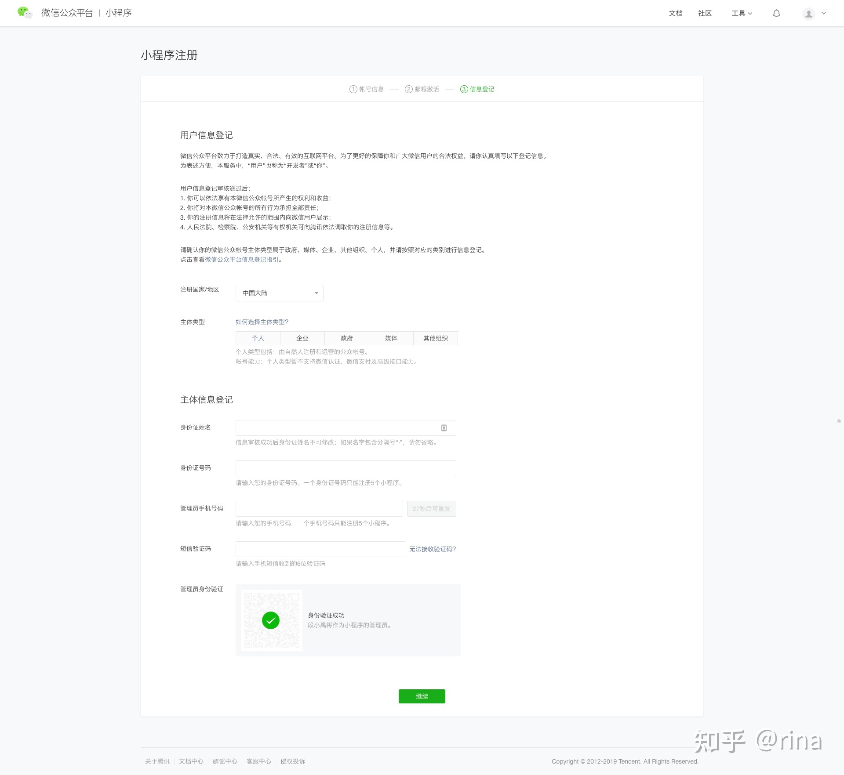Open the 无法接收验证码? link
The width and height of the screenshot is (844, 775).
click(432, 549)
